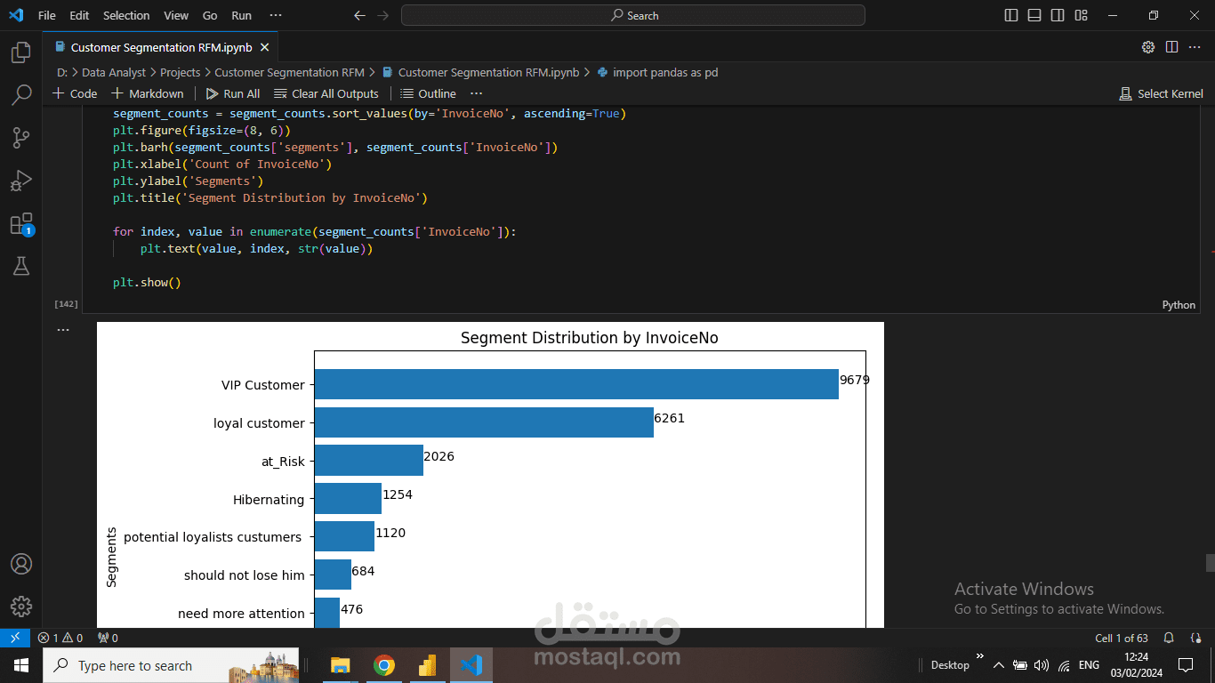1215x683 pixels.
Task: Toggle the primary side bar layout button
Action: (1011, 15)
